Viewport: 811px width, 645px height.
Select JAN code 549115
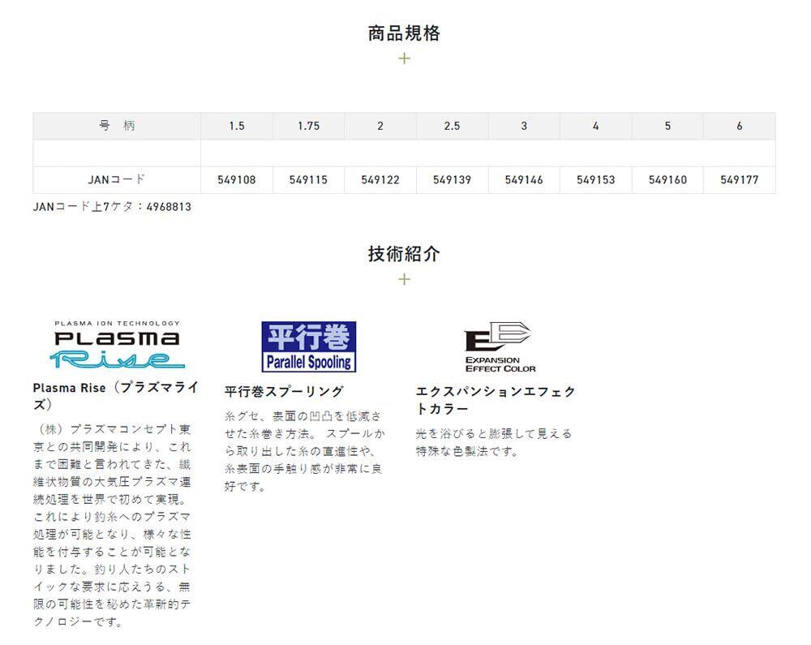pyautogui.click(x=309, y=179)
